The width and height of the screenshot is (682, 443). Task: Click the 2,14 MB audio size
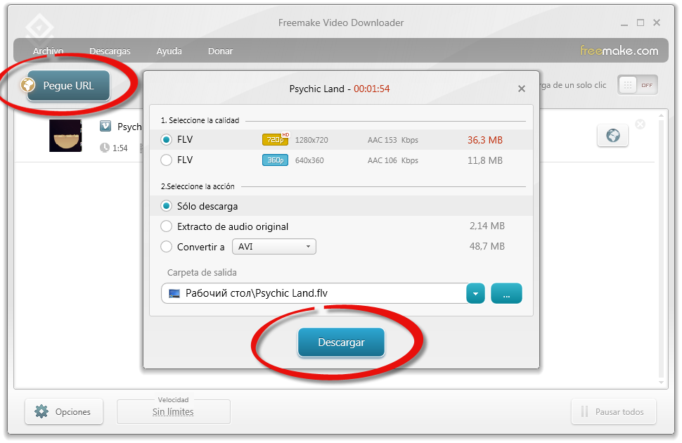pyautogui.click(x=487, y=226)
